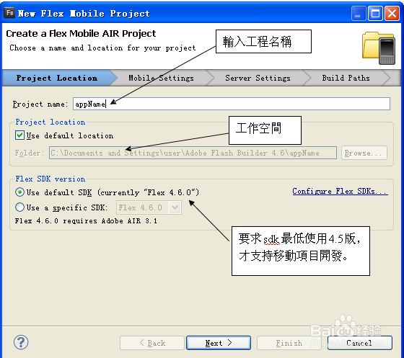Click the Finish button
This screenshot has width=404, height=358.
coord(289,343)
